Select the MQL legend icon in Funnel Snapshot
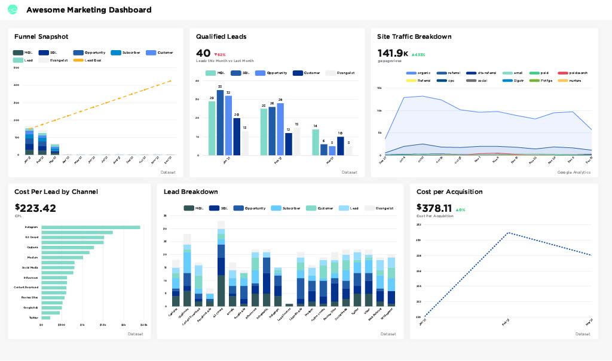Viewport: 612px width, 361px height. (18, 53)
